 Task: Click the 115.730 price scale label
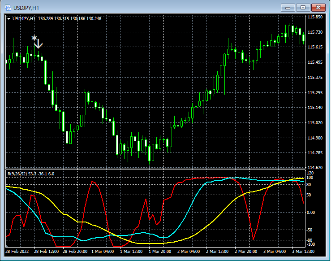coord(315,32)
